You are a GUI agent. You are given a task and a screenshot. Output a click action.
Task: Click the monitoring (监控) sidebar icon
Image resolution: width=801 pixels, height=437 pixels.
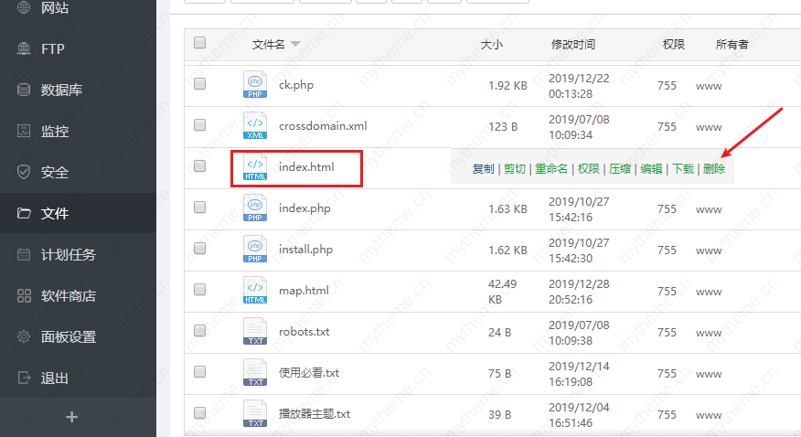pyautogui.click(x=24, y=132)
